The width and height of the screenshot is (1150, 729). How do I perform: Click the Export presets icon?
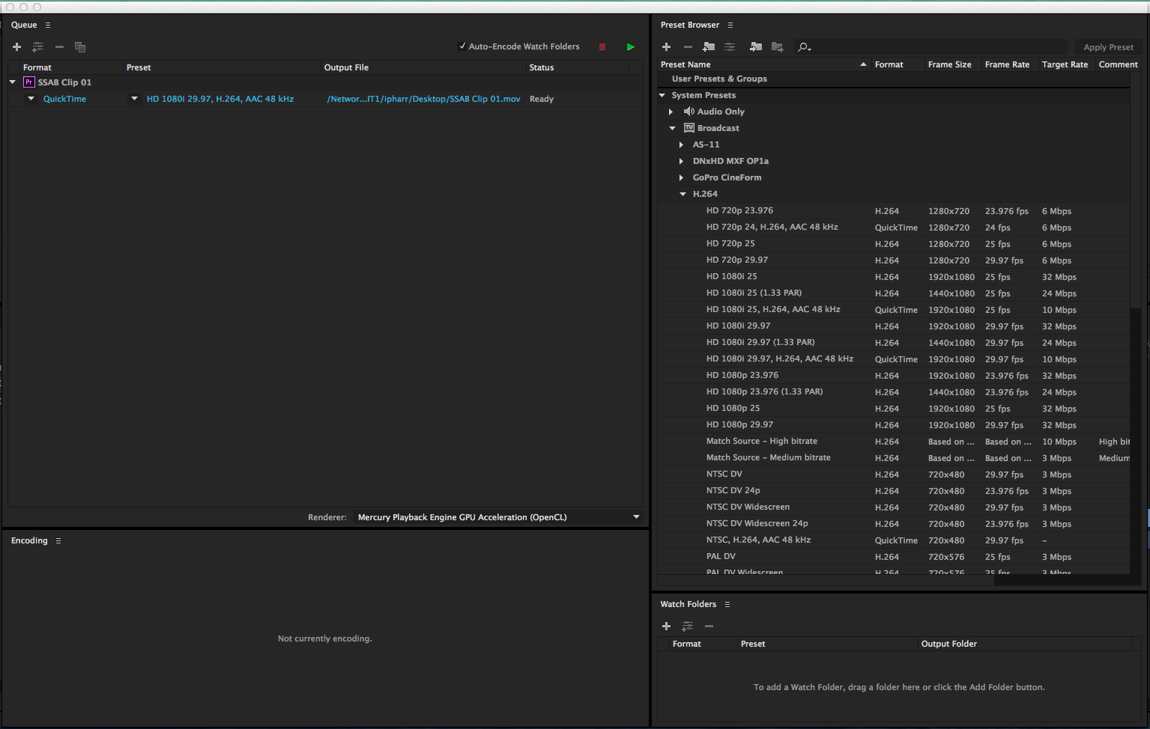tap(778, 47)
